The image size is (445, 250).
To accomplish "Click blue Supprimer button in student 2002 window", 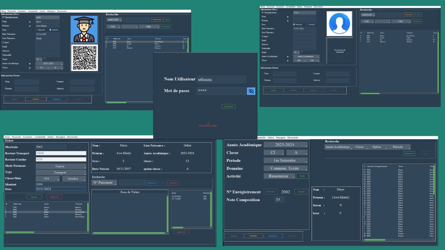I will [56, 99].
